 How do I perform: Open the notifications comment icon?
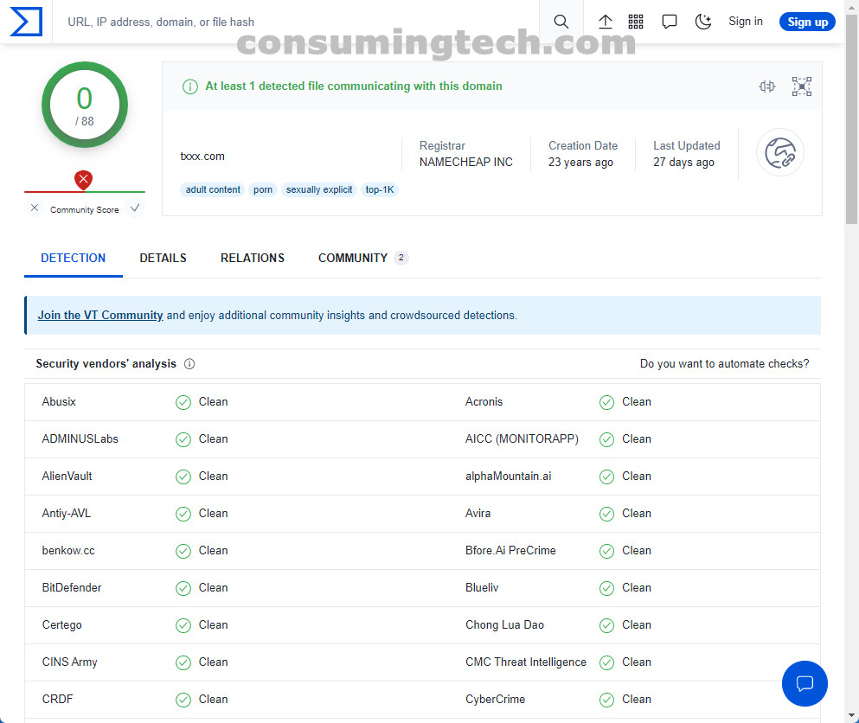coord(670,22)
